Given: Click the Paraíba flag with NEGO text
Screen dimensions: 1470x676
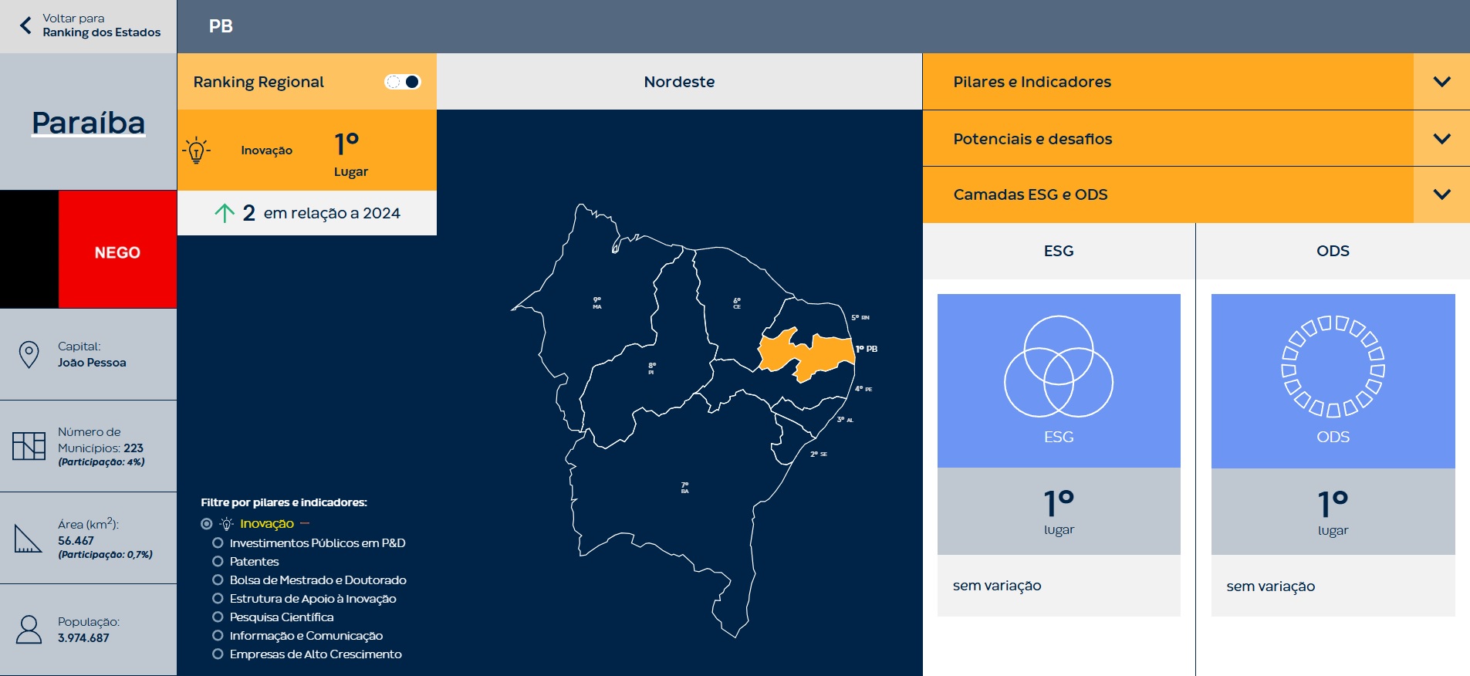Looking at the screenshot, I should 88,249.
